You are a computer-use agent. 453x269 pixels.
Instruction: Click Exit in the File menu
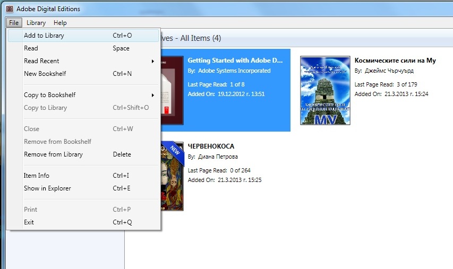[29, 222]
